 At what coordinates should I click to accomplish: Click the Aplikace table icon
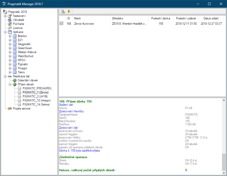point(10,32)
